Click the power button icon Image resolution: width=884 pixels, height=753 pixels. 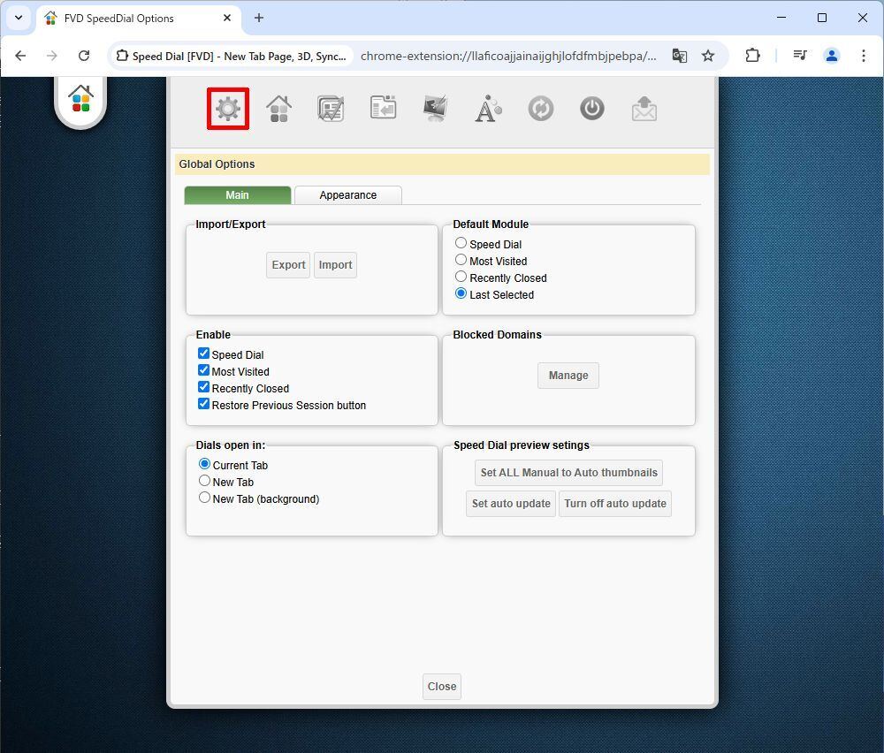592,108
